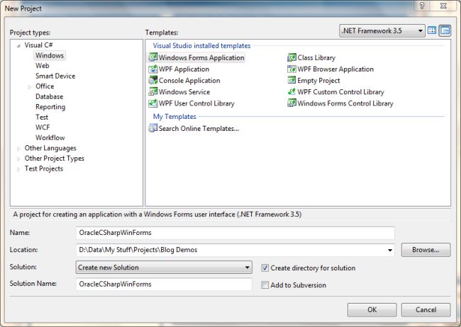
Task: Open the .NET Framework 3.5 version dropdown
Action: [382, 30]
